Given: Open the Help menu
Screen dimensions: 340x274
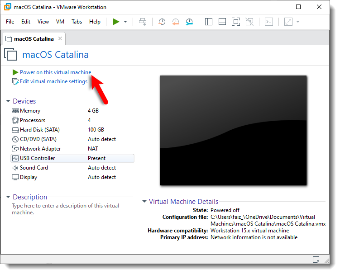Looking at the screenshot, I should point(95,22).
